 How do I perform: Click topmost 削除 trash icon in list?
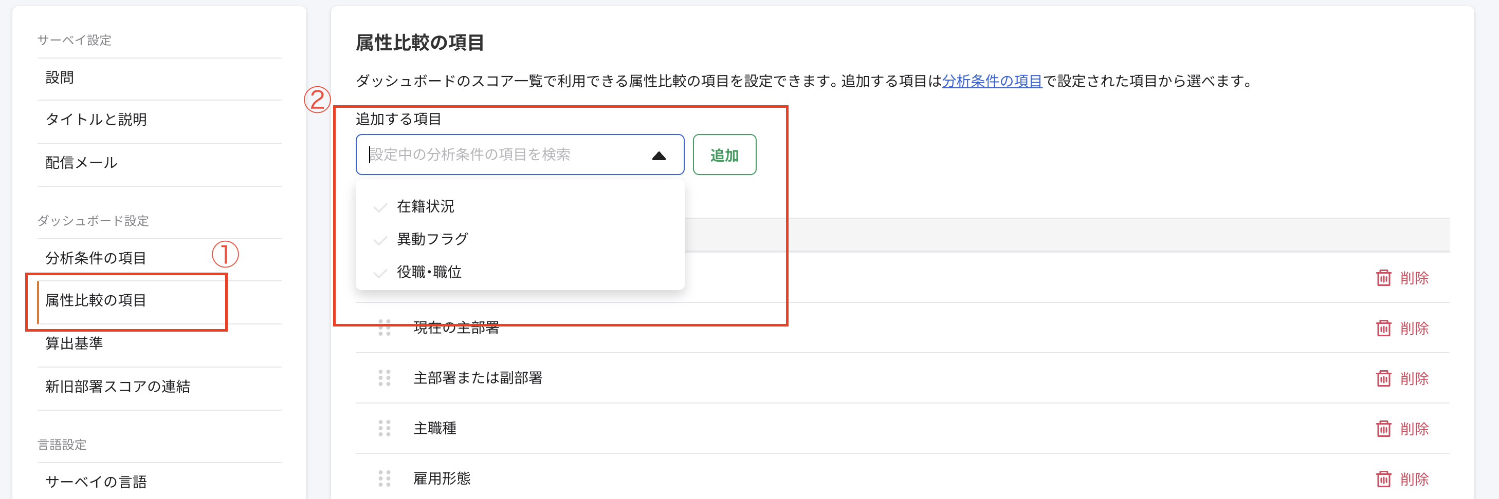1383,278
